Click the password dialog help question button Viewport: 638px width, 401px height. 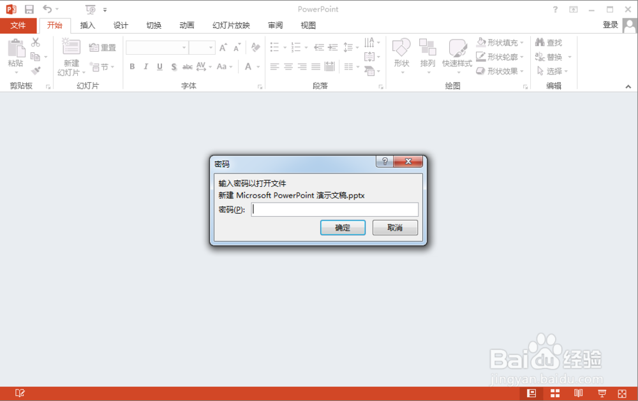tap(385, 161)
